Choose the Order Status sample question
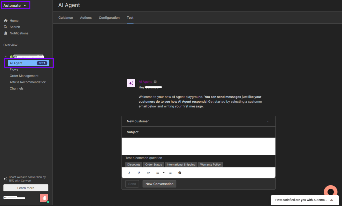The width and height of the screenshot is (342, 206). coord(154,165)
